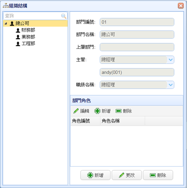The width and height of the screenshot is (187, 188).
Task: Click the person icon beside 業務部
Action: 18,37
